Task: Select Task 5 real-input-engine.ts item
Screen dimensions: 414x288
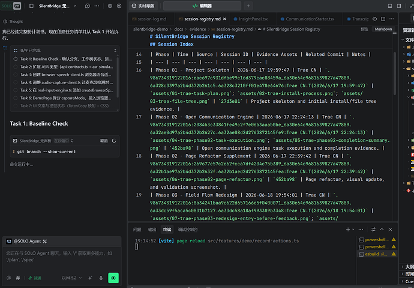Action: coord(64,90)
